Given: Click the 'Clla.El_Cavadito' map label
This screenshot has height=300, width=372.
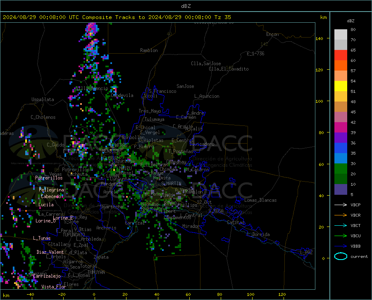Looking at the screenshot, I should coord(229,69).
